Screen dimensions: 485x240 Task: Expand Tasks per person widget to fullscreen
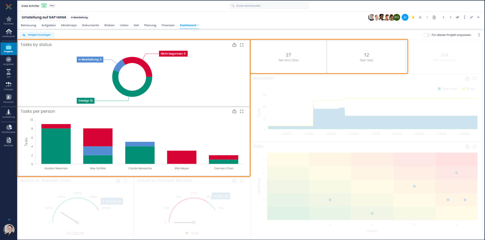tap(242, 111)
